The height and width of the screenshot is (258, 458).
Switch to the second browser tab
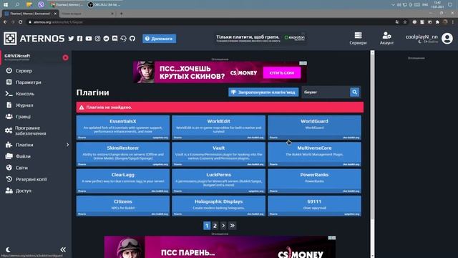[x=87, y=14]
